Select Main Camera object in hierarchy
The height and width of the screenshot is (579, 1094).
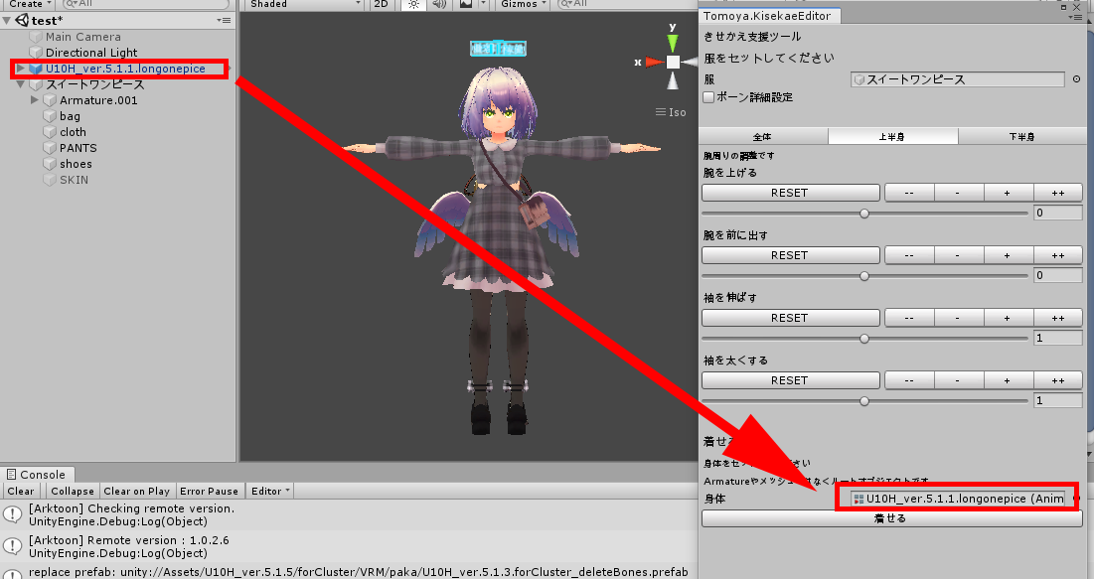83,37
